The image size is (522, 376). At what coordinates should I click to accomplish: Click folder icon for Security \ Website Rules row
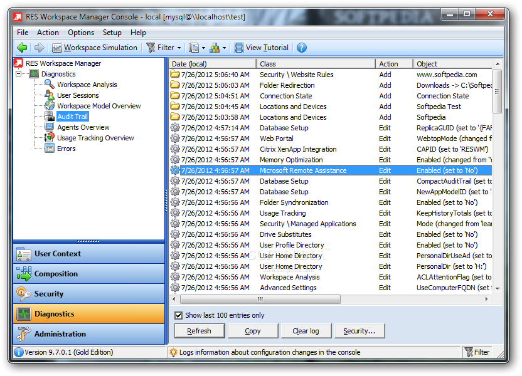[175, 74]
